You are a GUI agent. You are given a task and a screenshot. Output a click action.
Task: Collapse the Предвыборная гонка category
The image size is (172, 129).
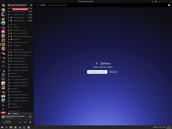click(14, 111)
